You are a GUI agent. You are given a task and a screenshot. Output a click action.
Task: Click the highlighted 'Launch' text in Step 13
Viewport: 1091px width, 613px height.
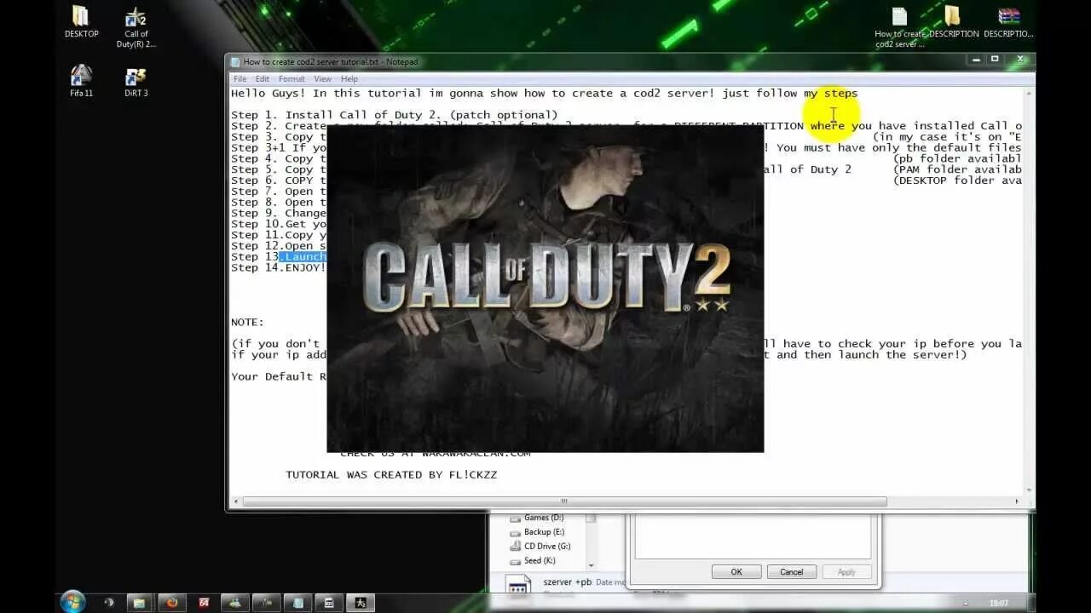pos(303,257)
